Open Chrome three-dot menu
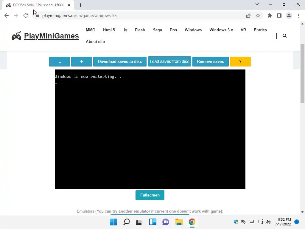Image resolution: width=305 pixels, height=229 pixels. (x=298, y=16)
